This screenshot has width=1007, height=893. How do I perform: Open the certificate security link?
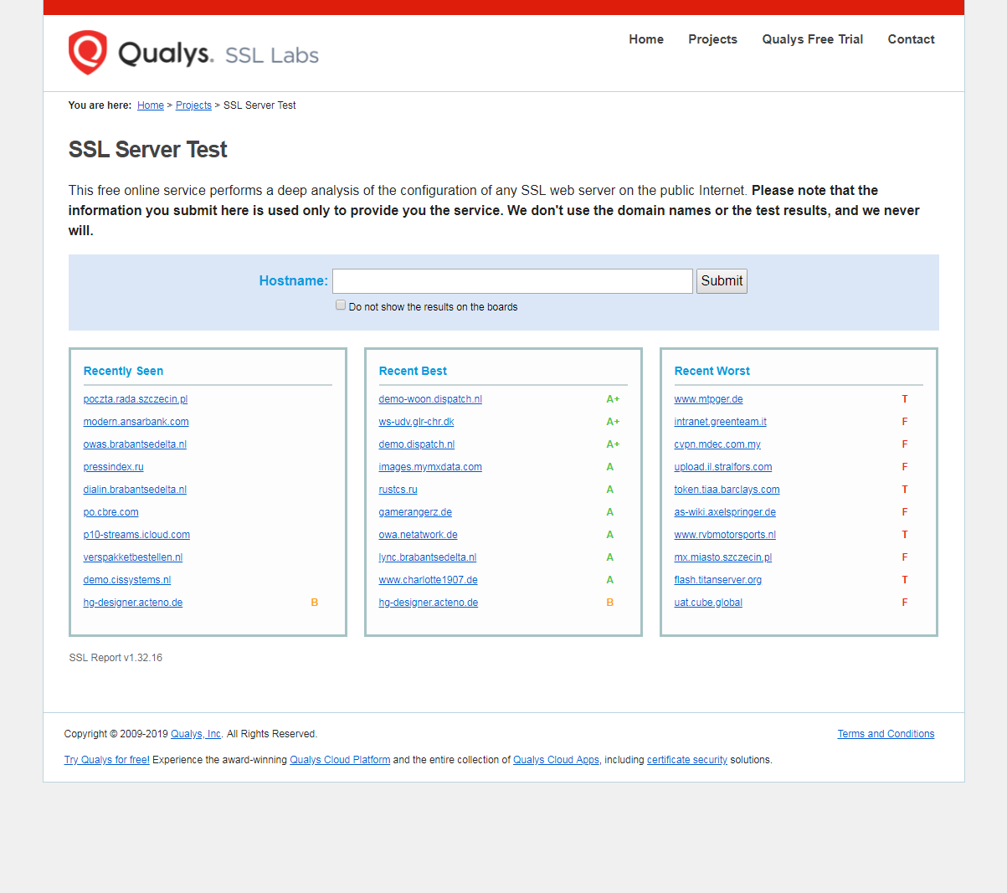[687, 760]
